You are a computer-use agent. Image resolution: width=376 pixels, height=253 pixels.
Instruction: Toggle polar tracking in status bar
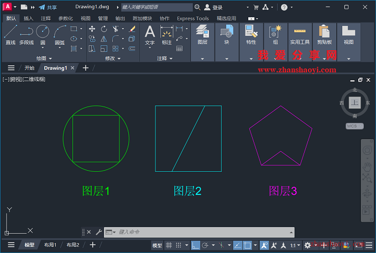pos(205,245)
